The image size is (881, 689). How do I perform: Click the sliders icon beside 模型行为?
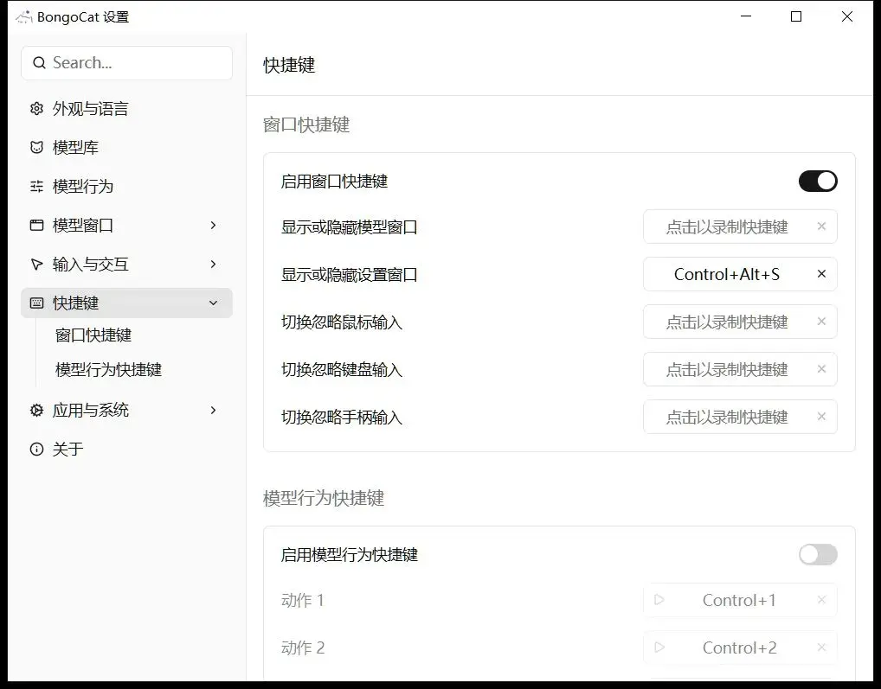pyautogui.click(x=36, y=186)
